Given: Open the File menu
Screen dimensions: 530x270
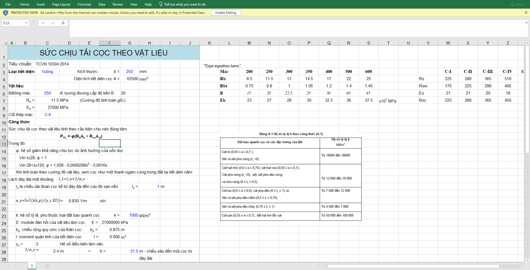Looking at the screenshot, I should tap(8, 4).
